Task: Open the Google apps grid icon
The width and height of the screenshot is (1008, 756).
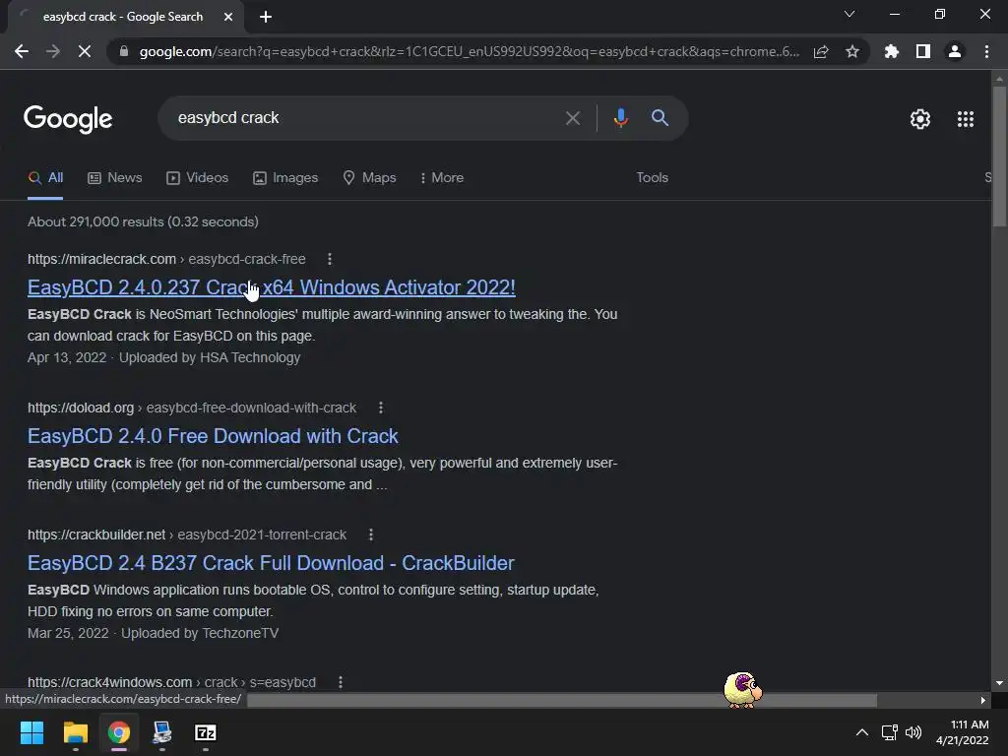Action: (x=966, y=119)
